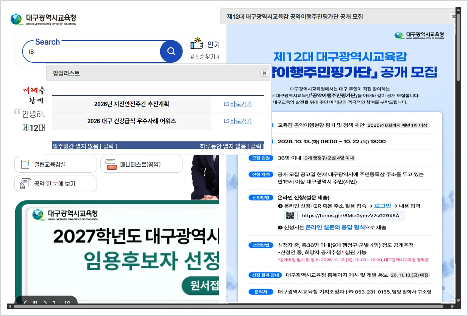Image resolution: width=468 pixels, height=316 pixels.
Task: Click external-link icon beside 건강급식 바로가기
Action: pos(226,121)
